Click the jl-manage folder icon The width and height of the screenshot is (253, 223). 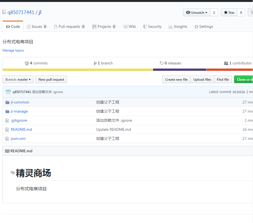click(7, 111)
